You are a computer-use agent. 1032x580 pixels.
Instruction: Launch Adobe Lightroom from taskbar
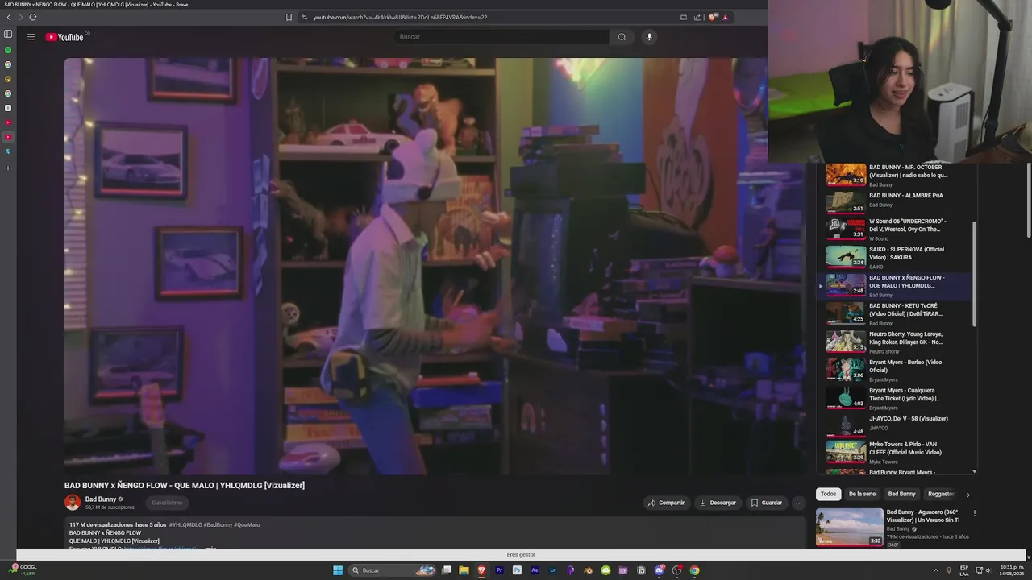point(552,570)
